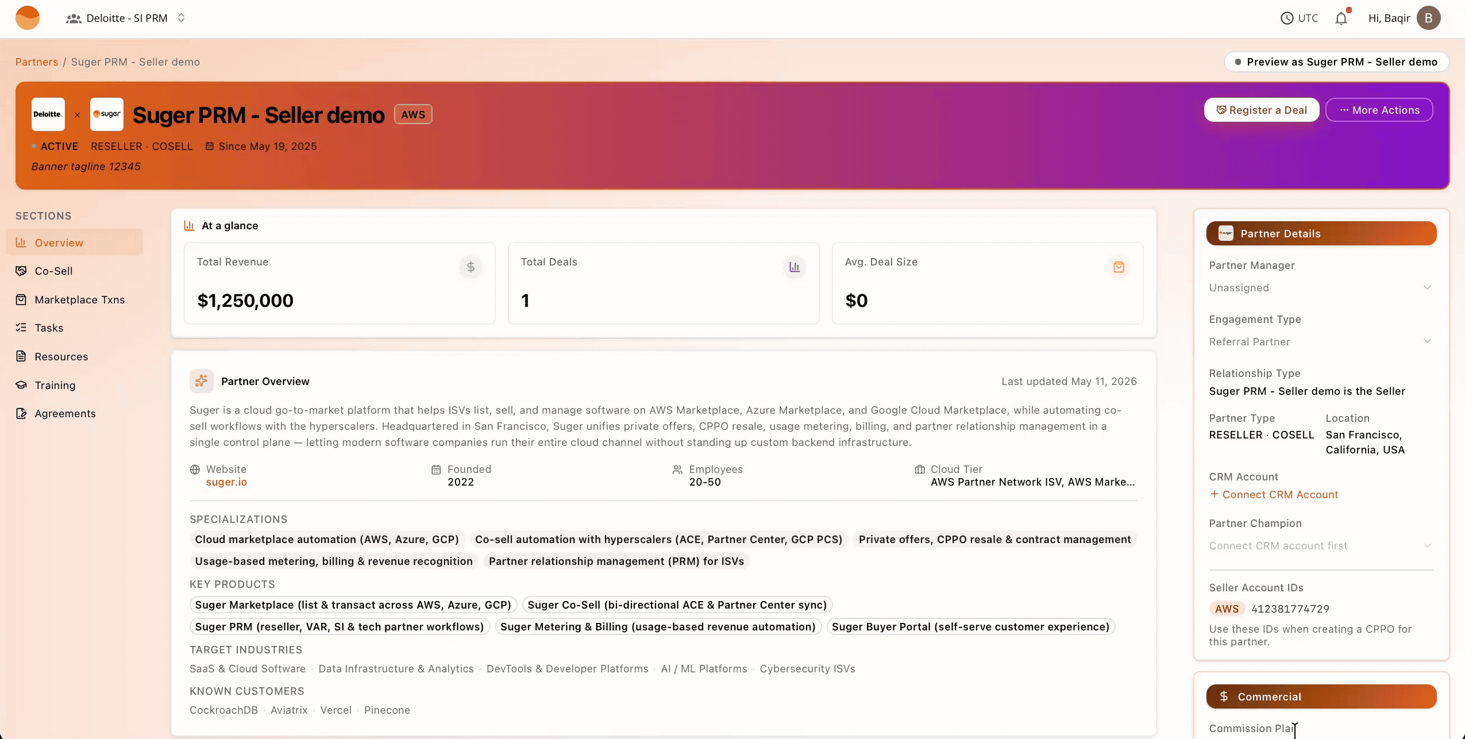This screenshot has width=1465, height=739.
Task: Open the Deloitte - SI PRM workspace switcher
Action: [x=126, y=18]
